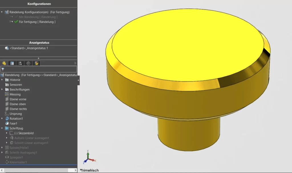
Task: Select the Sensoren folder icon
Action: 7,85
